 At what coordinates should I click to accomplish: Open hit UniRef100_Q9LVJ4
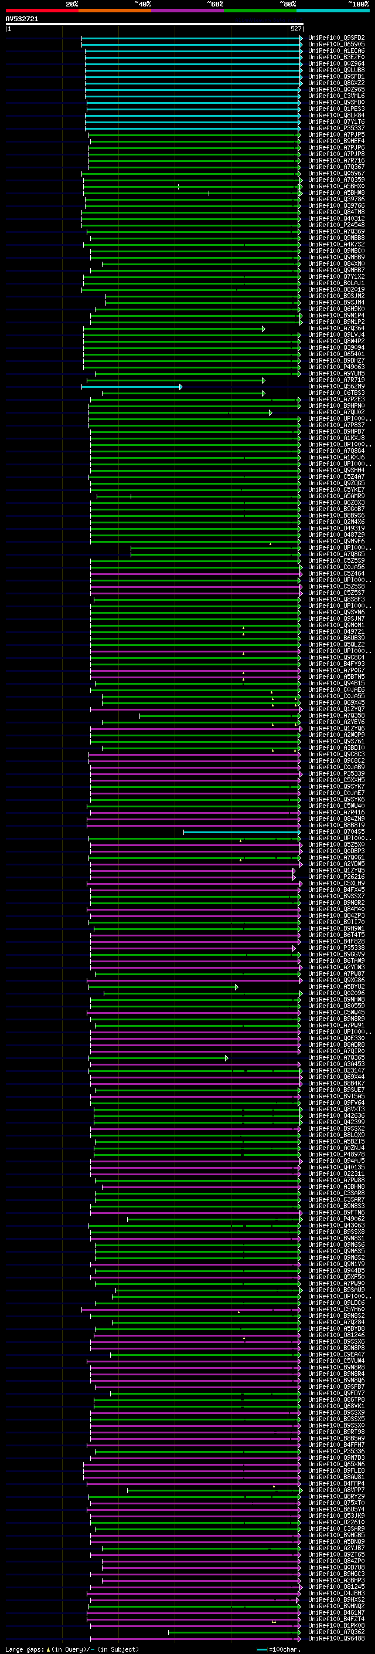336,334
